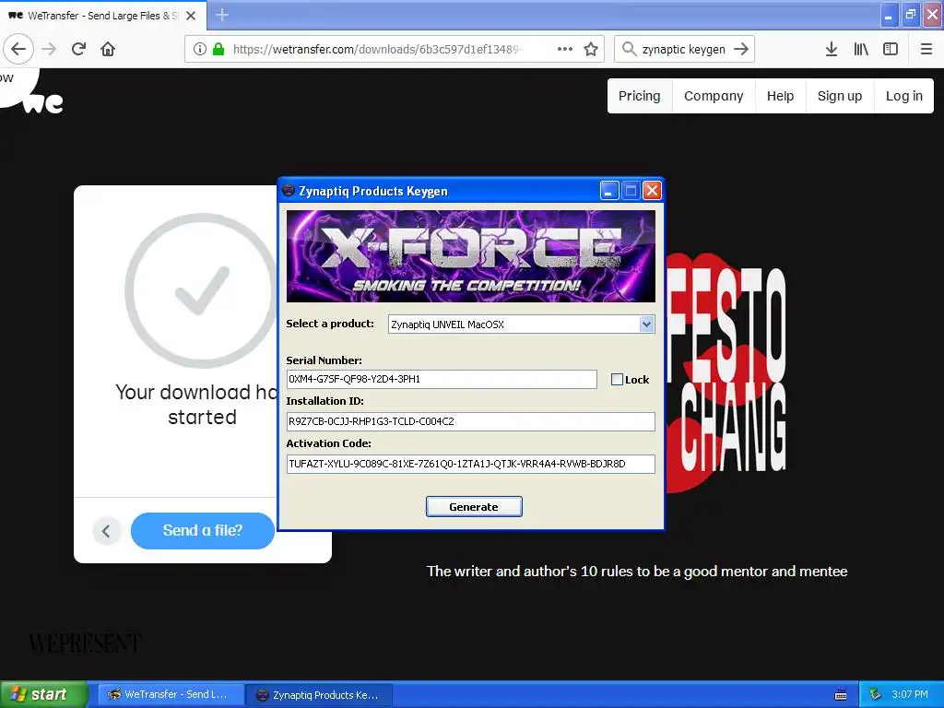Open the Company menu item
944x708 pixels.
click(714, 96)
